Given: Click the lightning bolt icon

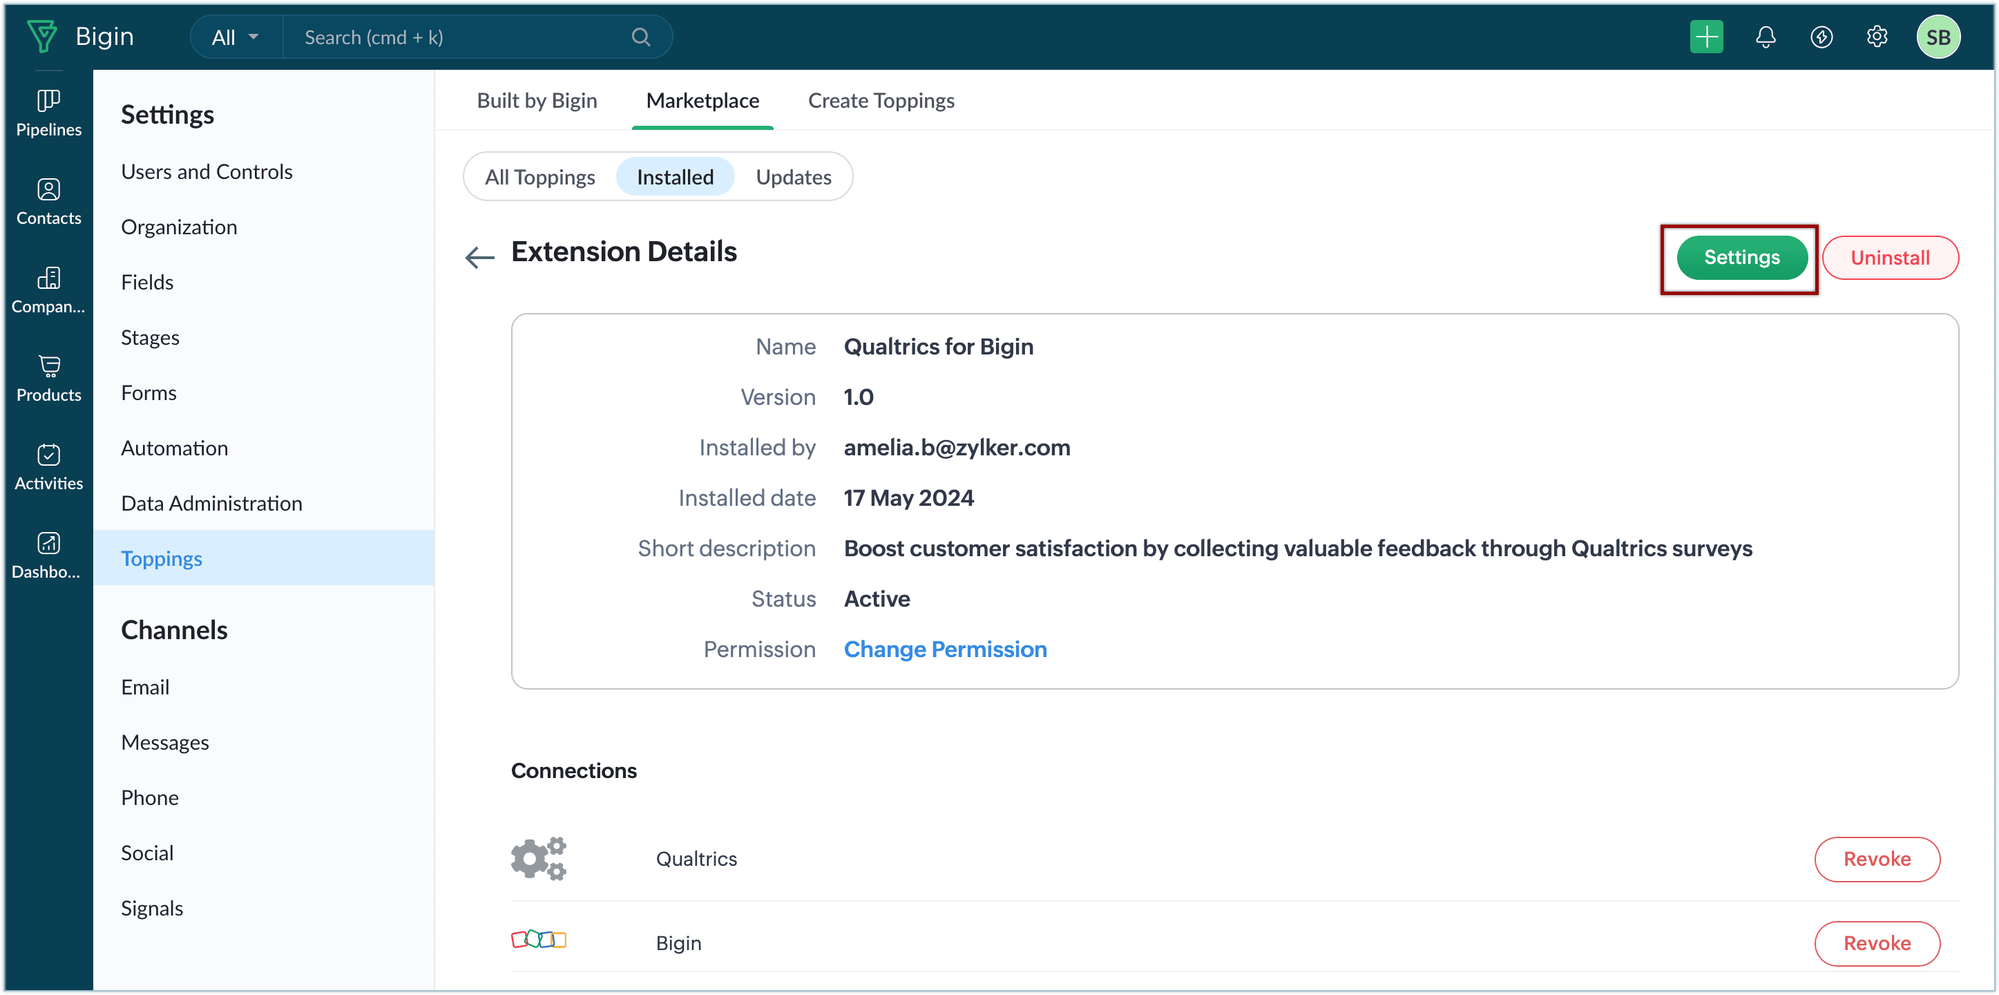Looking at the screenshot, I should (1821, 37).
